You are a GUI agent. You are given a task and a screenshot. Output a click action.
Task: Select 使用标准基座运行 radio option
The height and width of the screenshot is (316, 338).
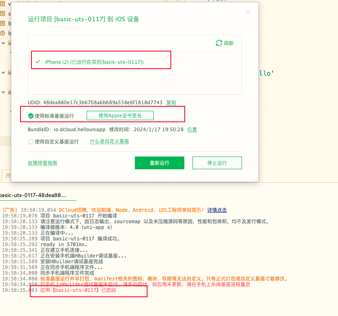(31, 116)
